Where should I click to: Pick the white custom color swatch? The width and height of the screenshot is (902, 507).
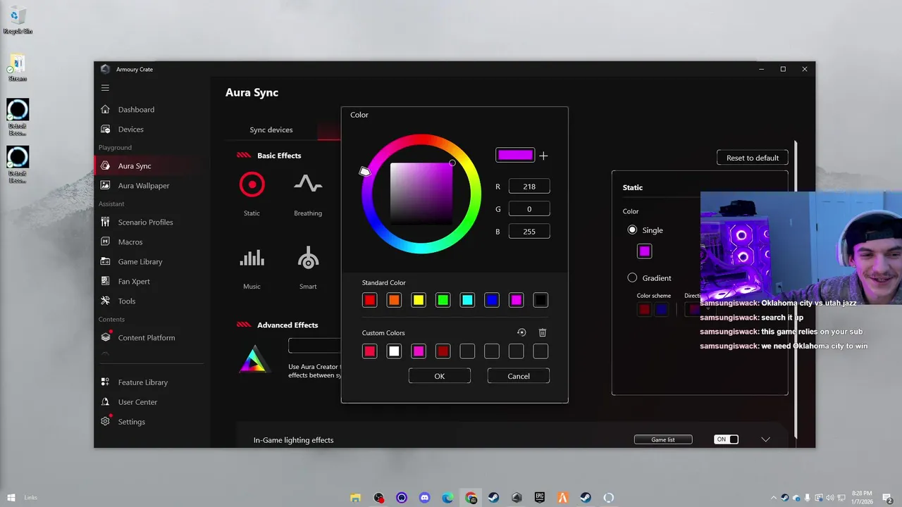394,351
